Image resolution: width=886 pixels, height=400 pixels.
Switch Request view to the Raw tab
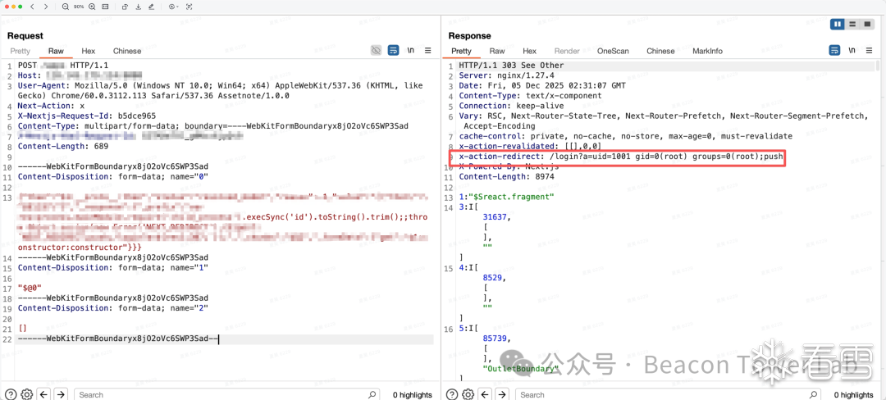(x=56, y=51)
